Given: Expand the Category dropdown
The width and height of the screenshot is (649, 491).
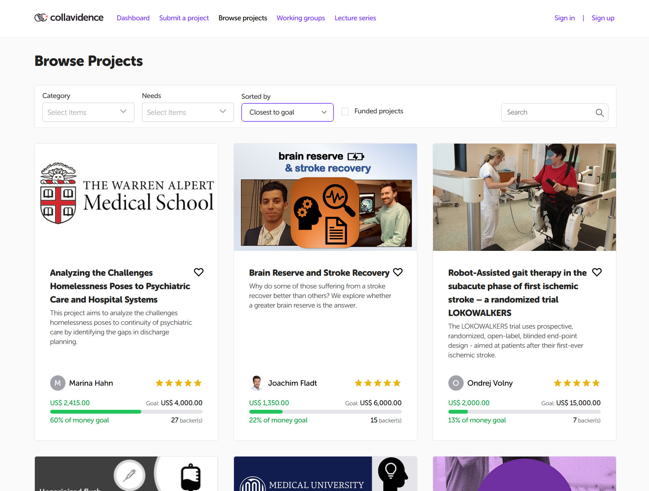Looking at the screenshot, I should (88, 112).
